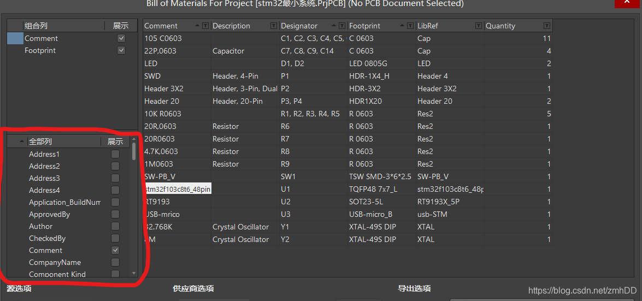Click the LibRef column filter icon
The image size is (642, 301).
coord(478,26)
